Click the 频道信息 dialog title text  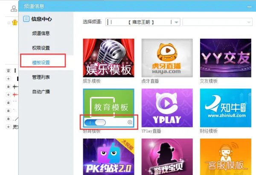34,6
